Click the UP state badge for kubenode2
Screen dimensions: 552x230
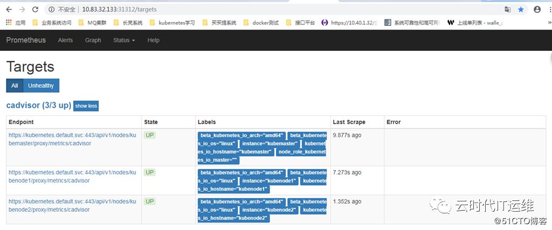pos(150,201)
